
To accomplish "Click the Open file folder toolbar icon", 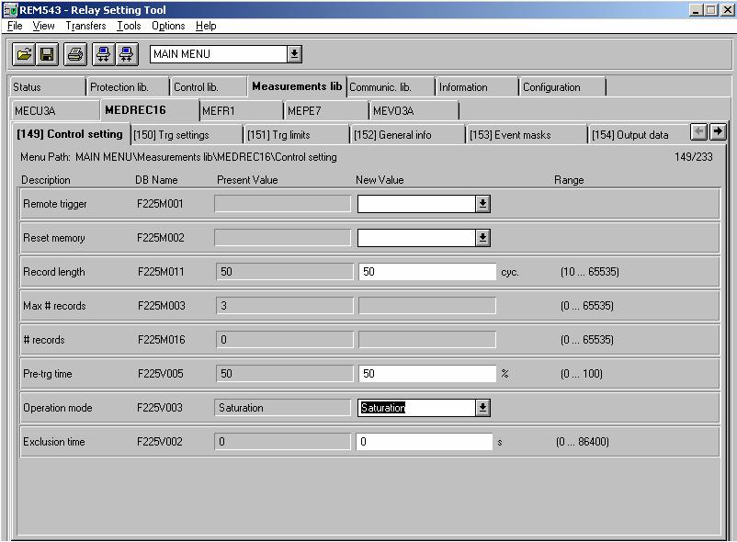I will click(x=24, y=54).
